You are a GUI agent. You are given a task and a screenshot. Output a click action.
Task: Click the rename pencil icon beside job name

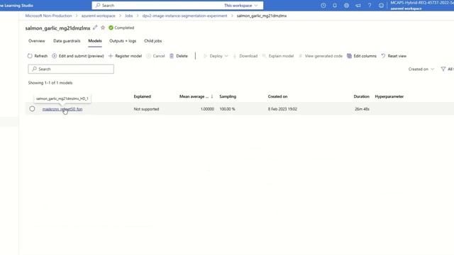coord(95,28)
